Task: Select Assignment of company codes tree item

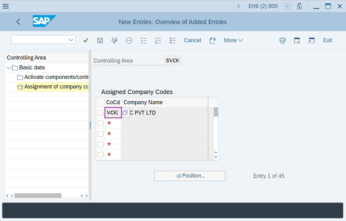Action: (56, 87)
